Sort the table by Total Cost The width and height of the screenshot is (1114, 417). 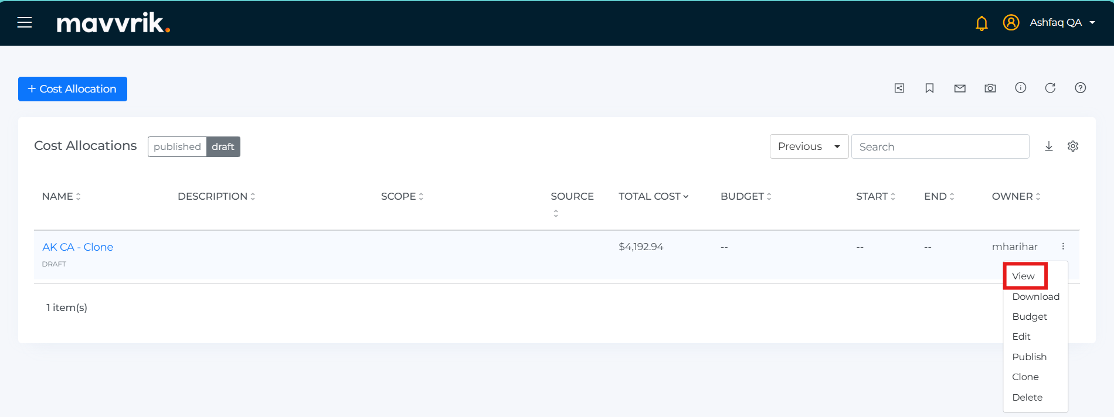653,196
